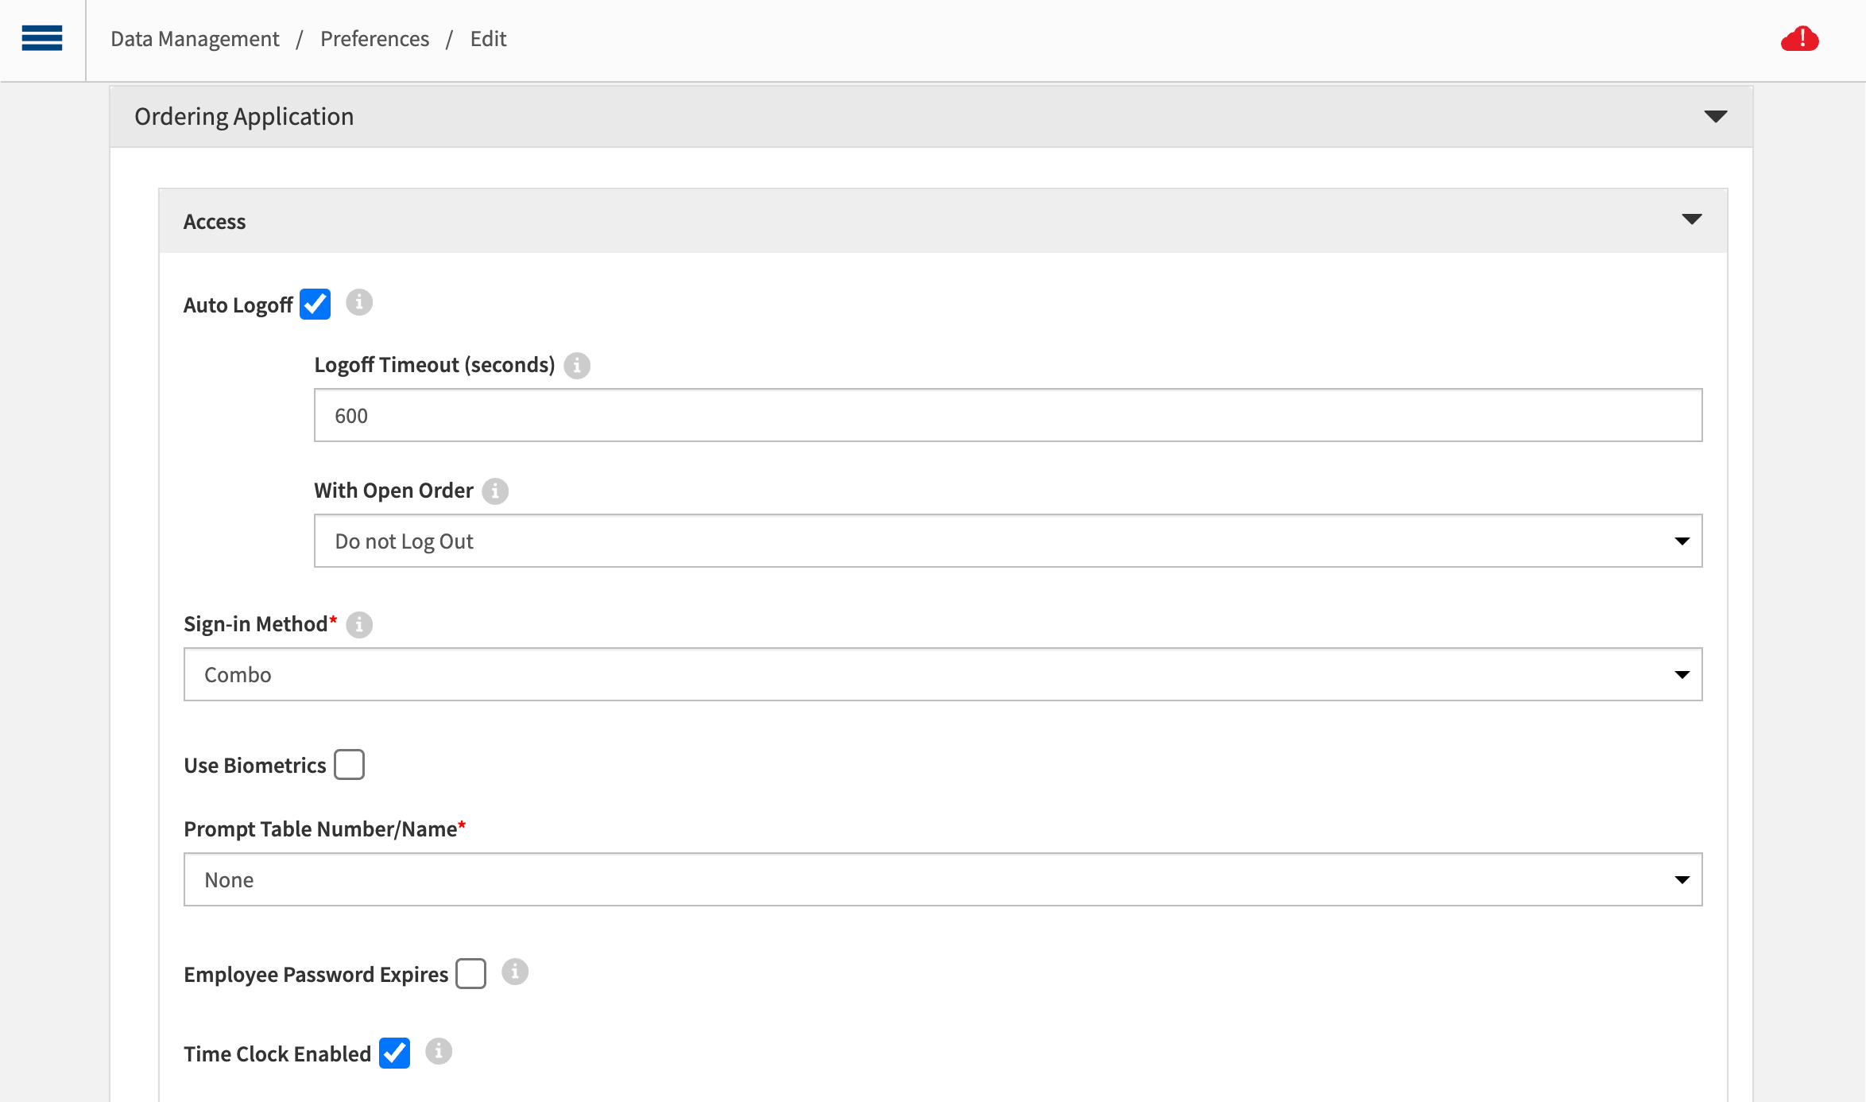Click the red cloud alert icon
Image resolution: width=1866 pixels, height=1102 pixels.
pos(1799,39)
